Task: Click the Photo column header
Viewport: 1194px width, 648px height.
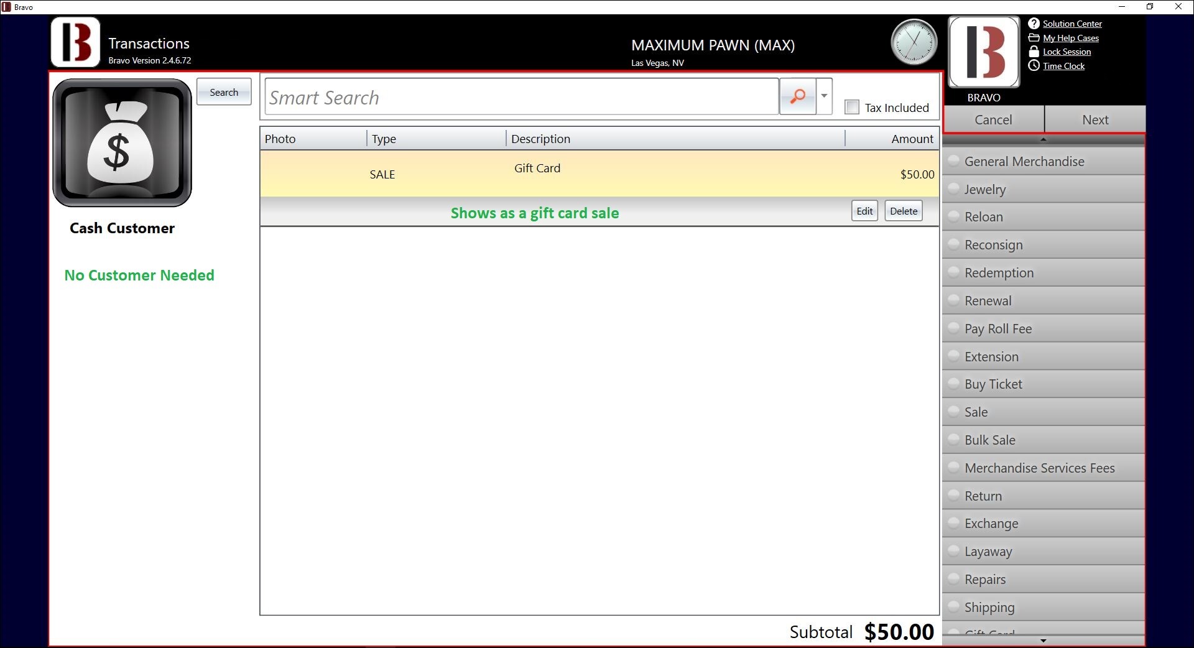Action: [313, 139]
